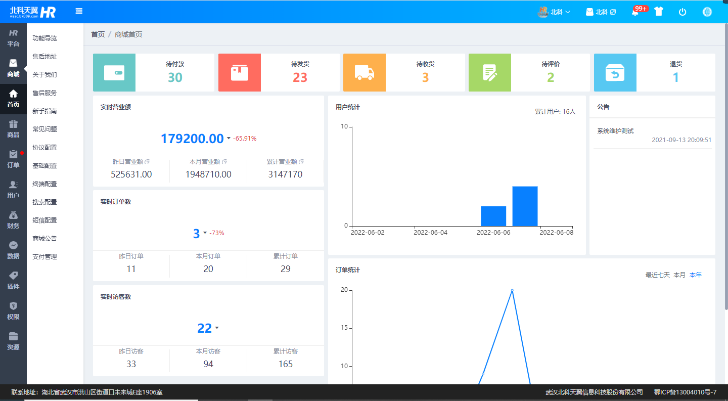Open 商品 gift icon in sidebar

tap(13, 129)
